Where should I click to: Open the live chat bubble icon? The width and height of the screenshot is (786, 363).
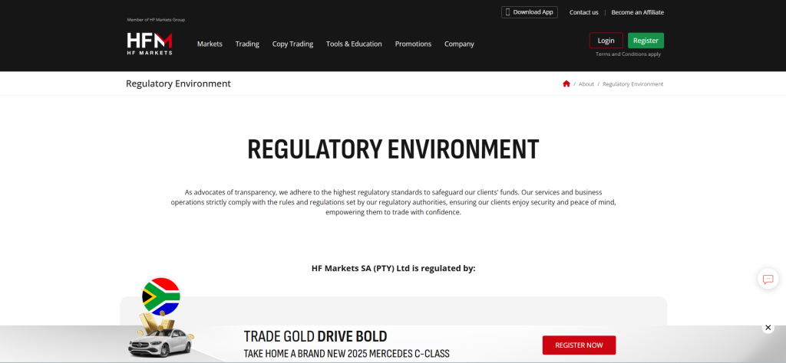tap(768, 279)
